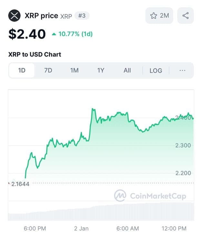Image resolution: width=202 pixels, height=232 pixels.
Task: Click the $2.40 price value
Action: pos(27,34)
